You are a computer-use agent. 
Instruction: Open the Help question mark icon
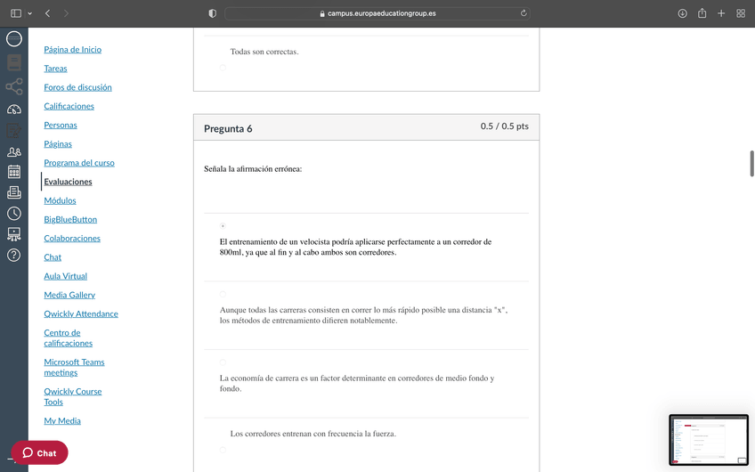[x=14, y=256]
